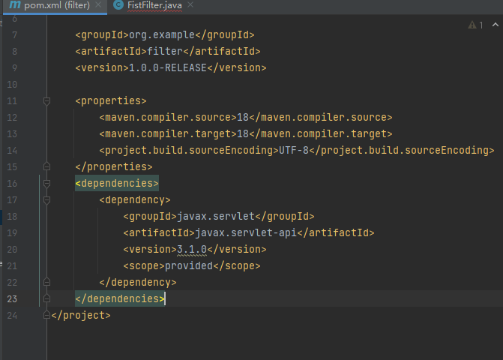Switch to the FistFilter.java tab
Image resolution: width=503 pixels, height=360 pixels.
[x=152, y=6]
